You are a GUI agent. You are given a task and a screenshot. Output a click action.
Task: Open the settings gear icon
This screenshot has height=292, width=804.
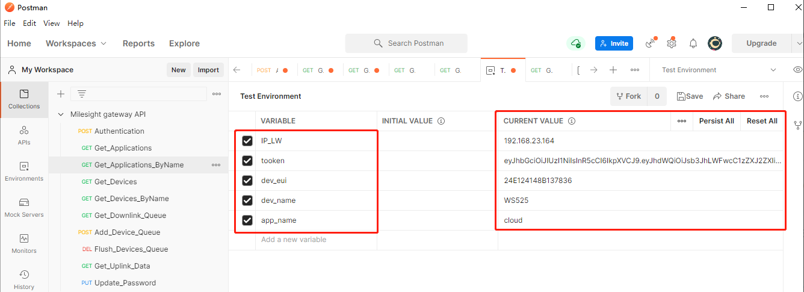pos(672,43)
